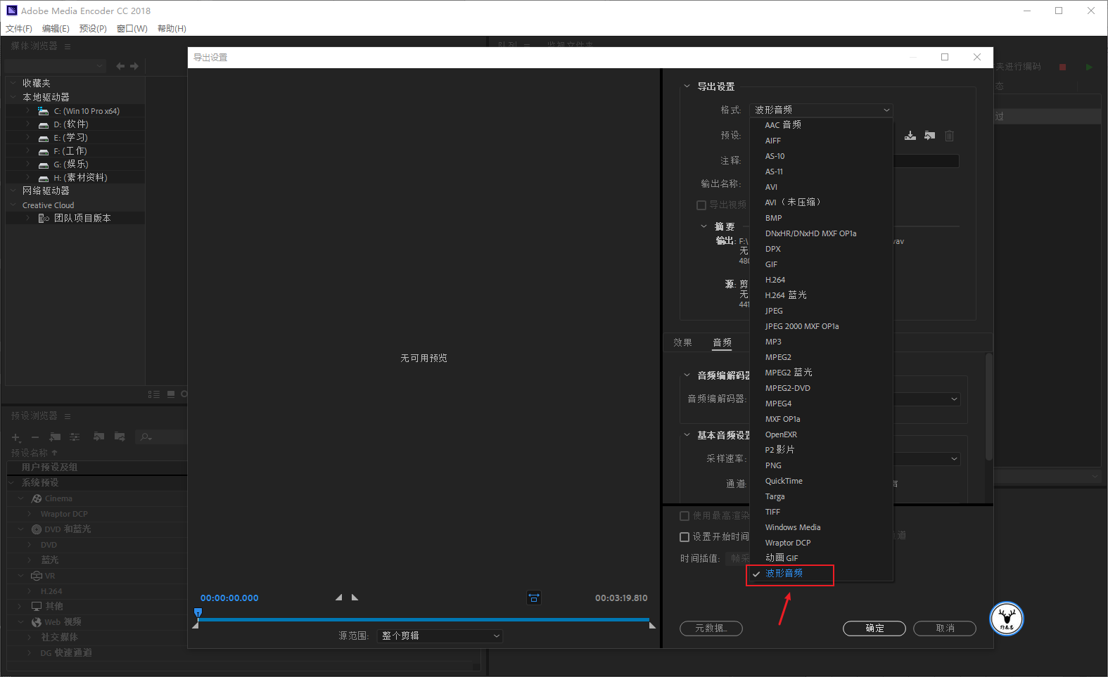Viewport: 1108px width, 677px height.
Task: Click the Adobe Media Encoder app icon
Action: (x=12, y=11)
